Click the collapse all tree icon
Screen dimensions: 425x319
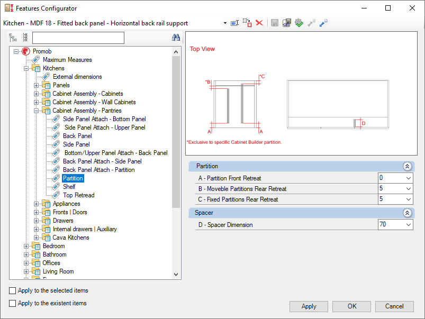click(25, 38)
